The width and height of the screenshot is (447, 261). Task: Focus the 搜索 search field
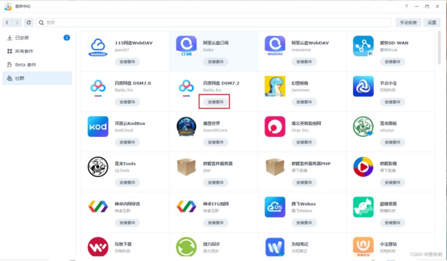pyautogui.click(x=213, y=23)
